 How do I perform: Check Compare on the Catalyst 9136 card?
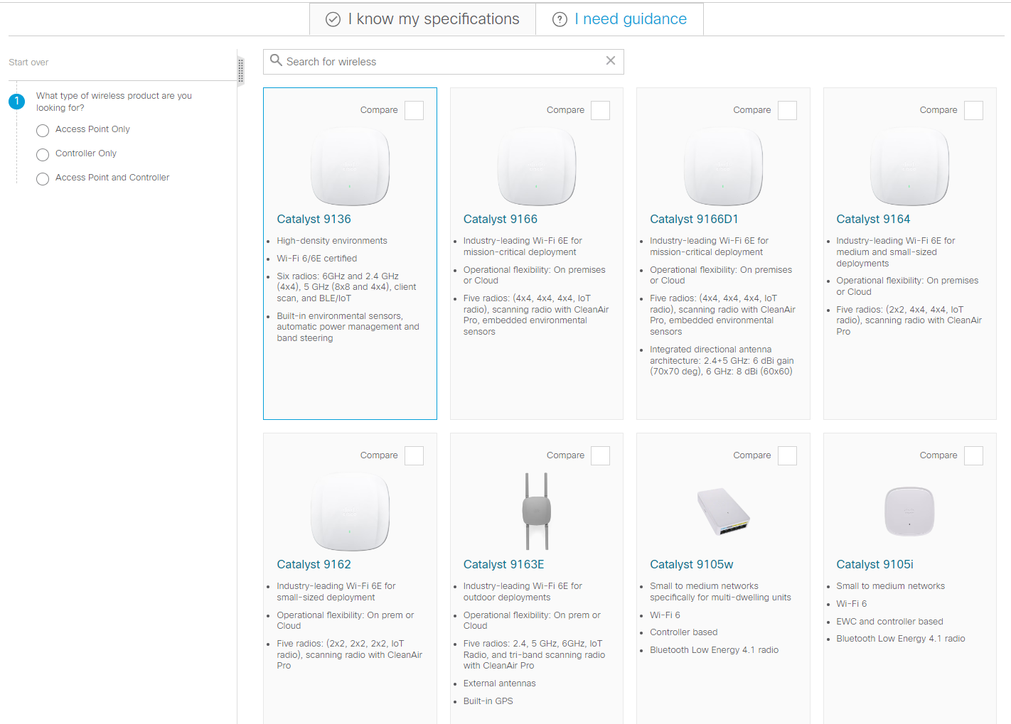414,110
